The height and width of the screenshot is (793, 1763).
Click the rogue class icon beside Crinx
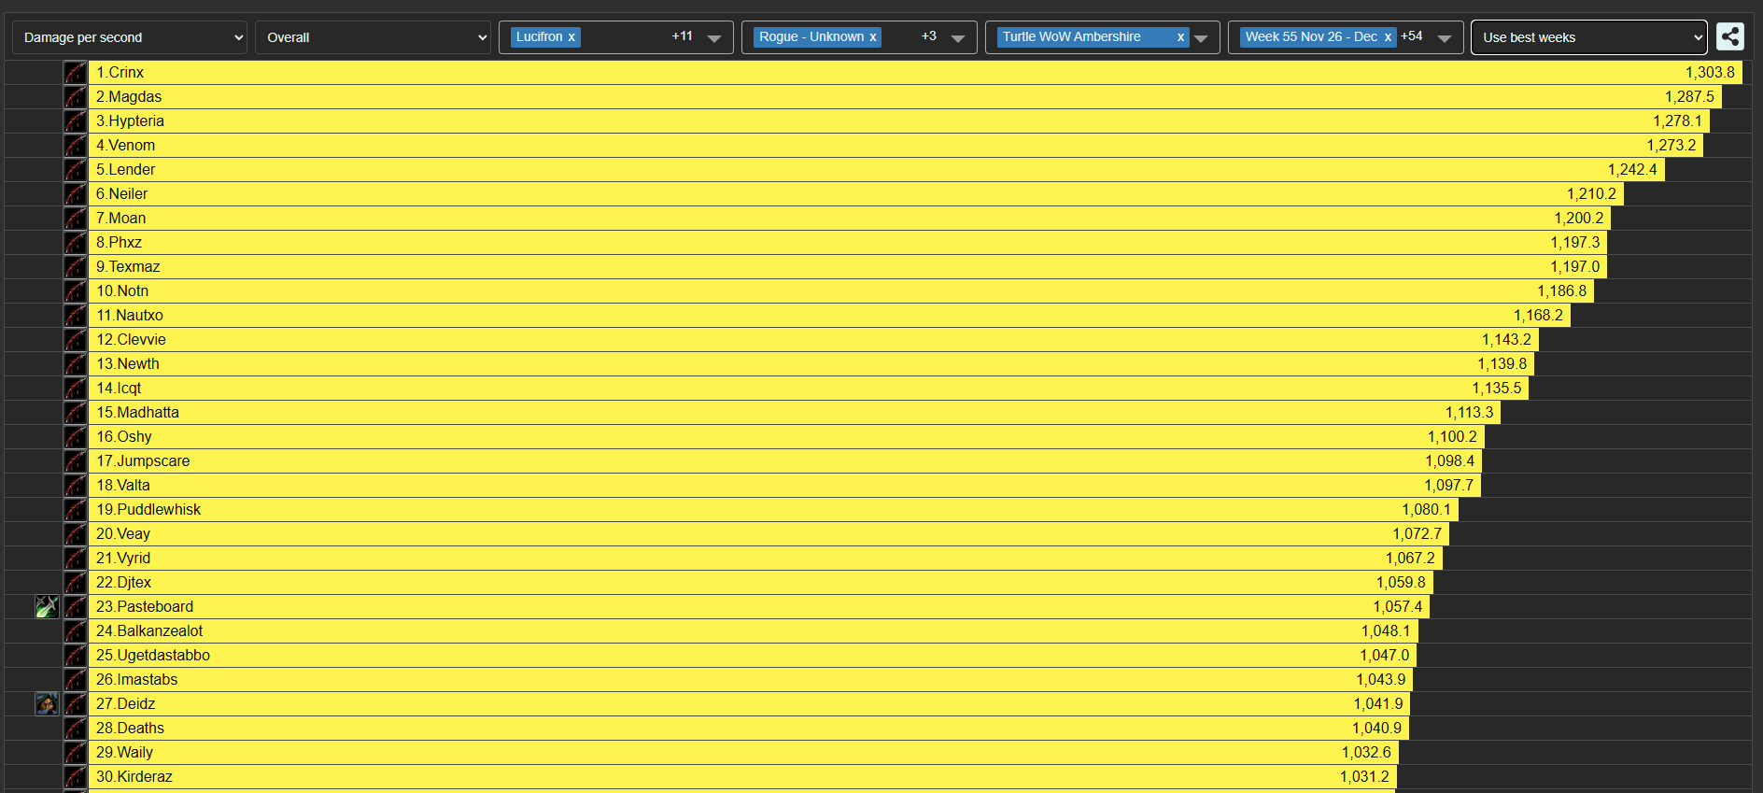tap(75, 72)
